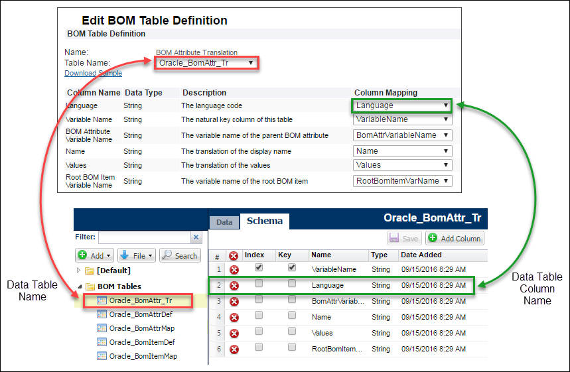The width and height of the screenshot is (570, 372).
Task: Clear the Filter field with the X icon
Action: click(x=196, y=237)
